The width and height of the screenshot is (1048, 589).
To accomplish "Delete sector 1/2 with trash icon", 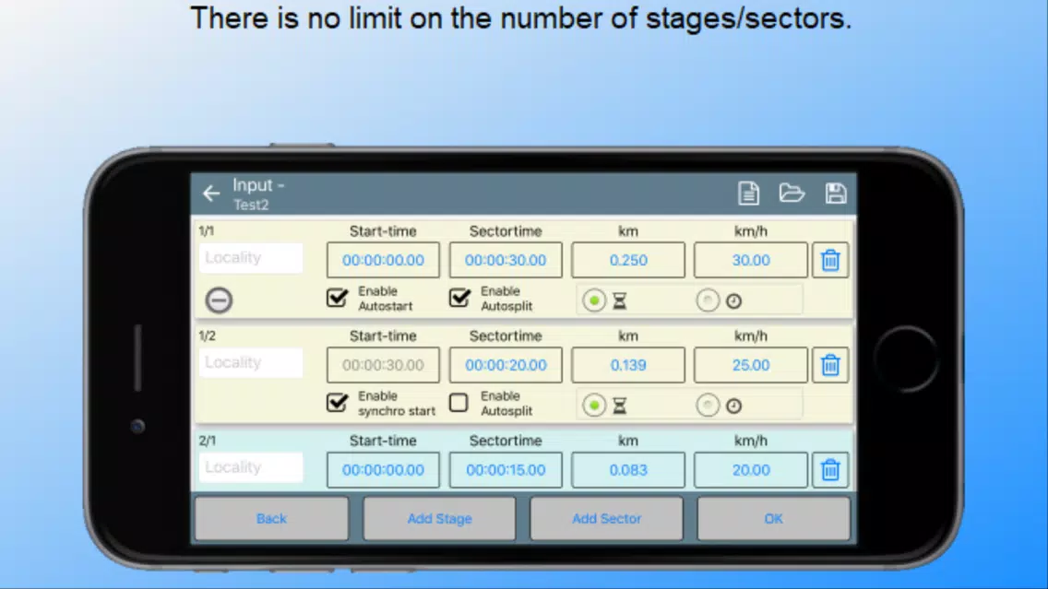I will [x=830, y=366].
